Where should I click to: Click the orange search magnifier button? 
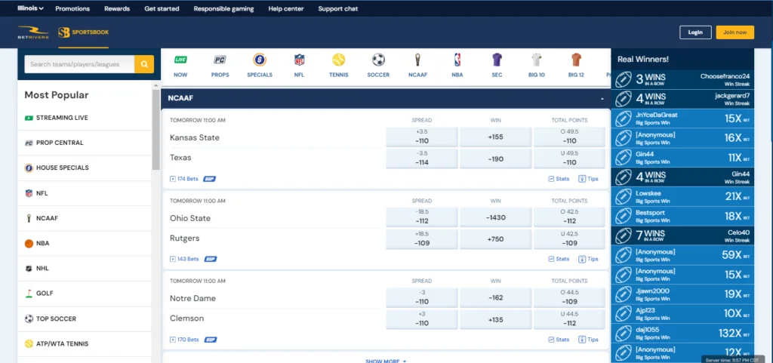click(143, 64)
